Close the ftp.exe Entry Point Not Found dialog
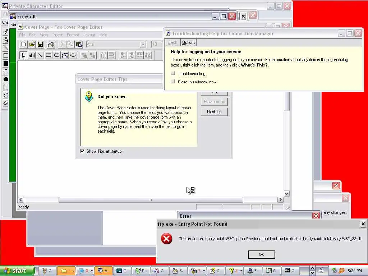This screenshot has width=368, height=276. 363,224
